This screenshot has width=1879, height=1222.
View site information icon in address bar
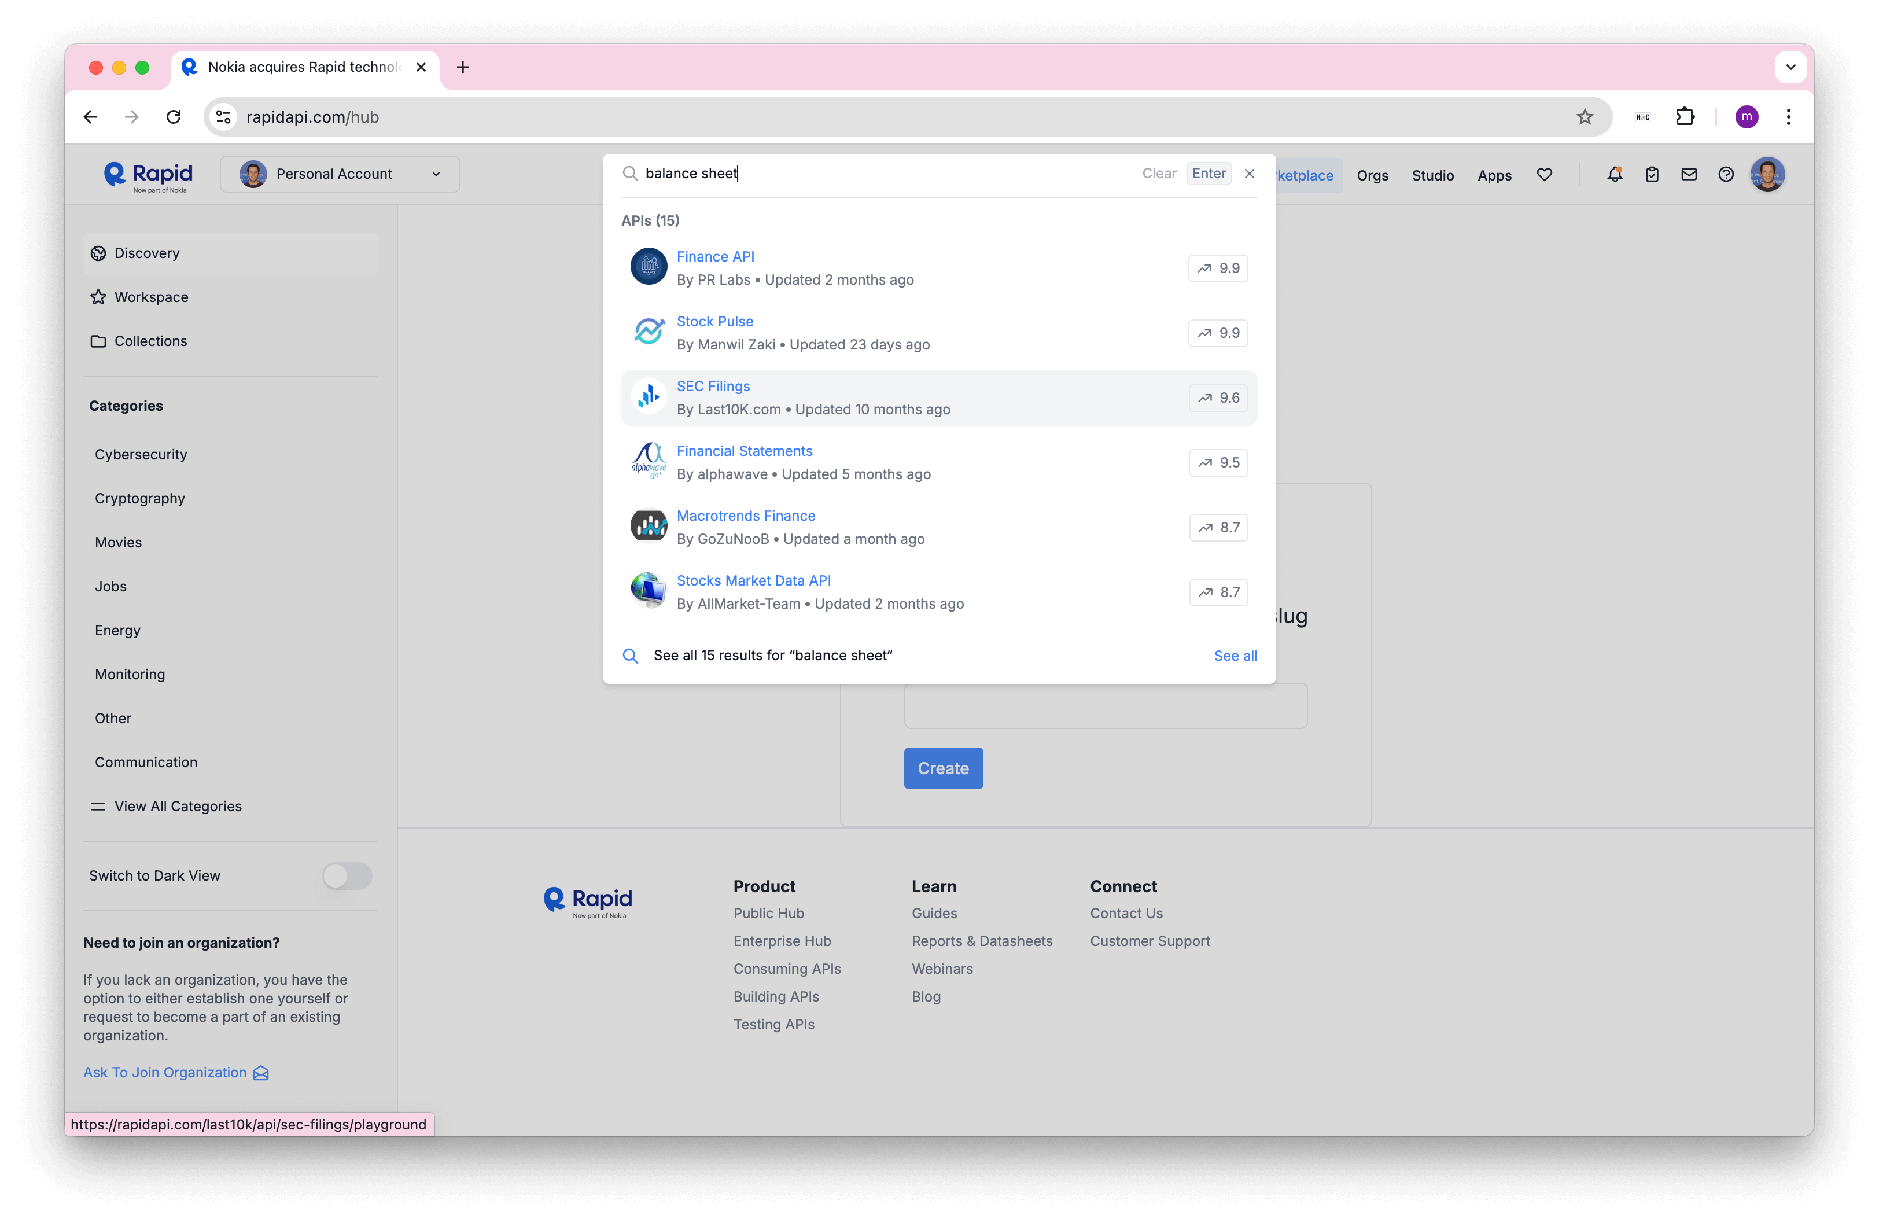point(223,117)
